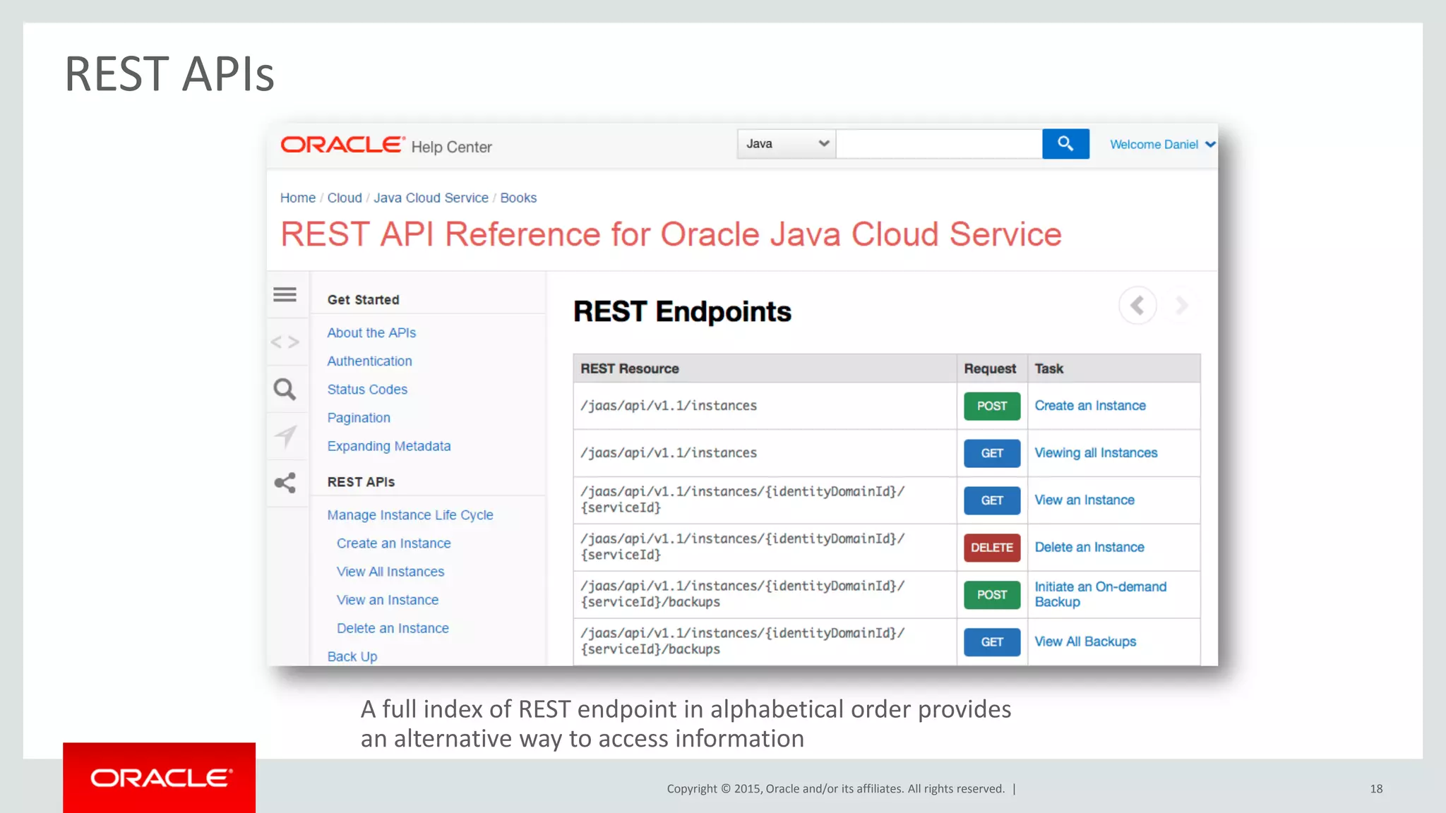Image resolution: width=1446 pixels, height=813 pixels.
Task: Go to next page with right arrow
Action: [x=1181, y=306]
